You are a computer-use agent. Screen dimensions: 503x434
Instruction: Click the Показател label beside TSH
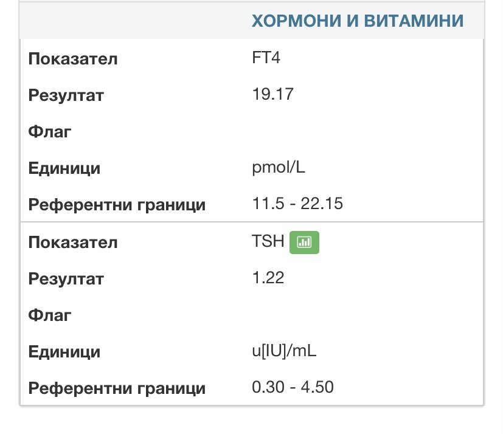[x=73, y=243]
